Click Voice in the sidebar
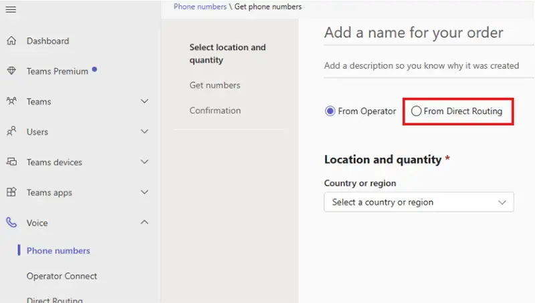Image resolution: width=535 pixels, height=303 pixels. click(37, 223)
